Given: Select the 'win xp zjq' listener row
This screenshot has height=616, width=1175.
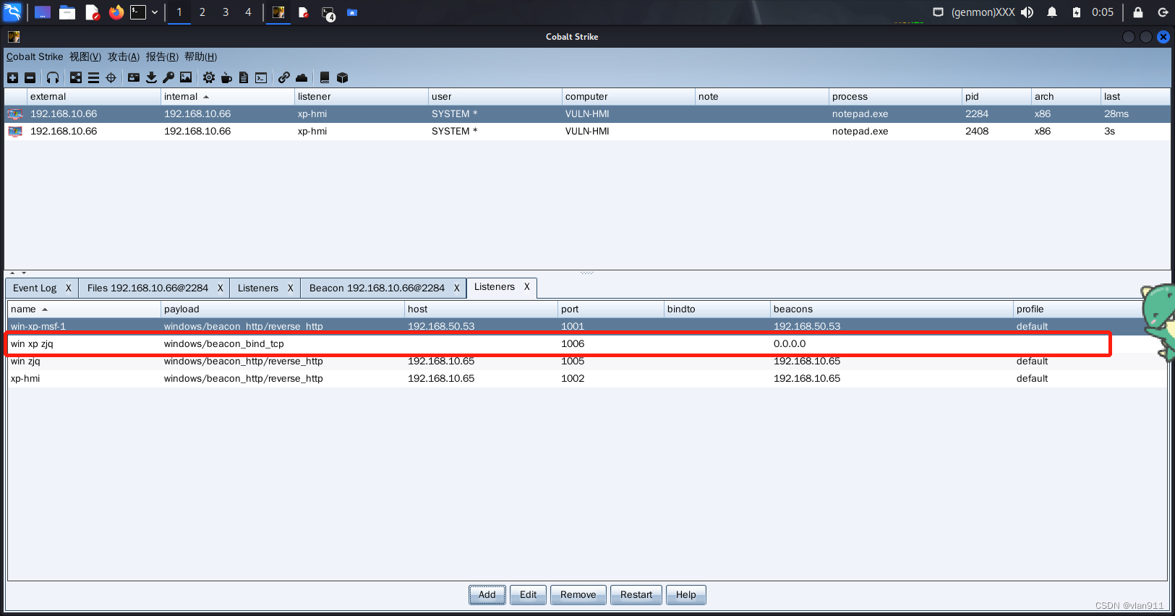Looking at the screenshot, I should (587, 344).
